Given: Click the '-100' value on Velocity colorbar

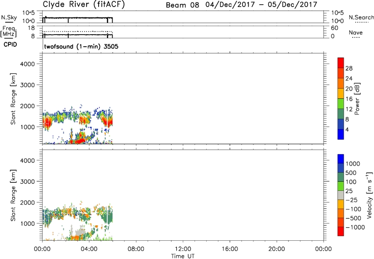Looking at the screenshot, I should tap(353, 209).
